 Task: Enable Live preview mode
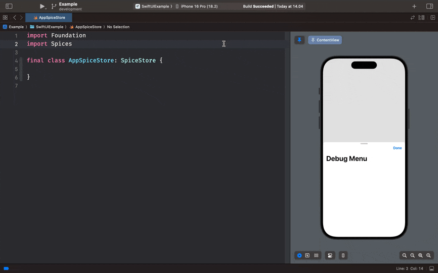[299, 255]
